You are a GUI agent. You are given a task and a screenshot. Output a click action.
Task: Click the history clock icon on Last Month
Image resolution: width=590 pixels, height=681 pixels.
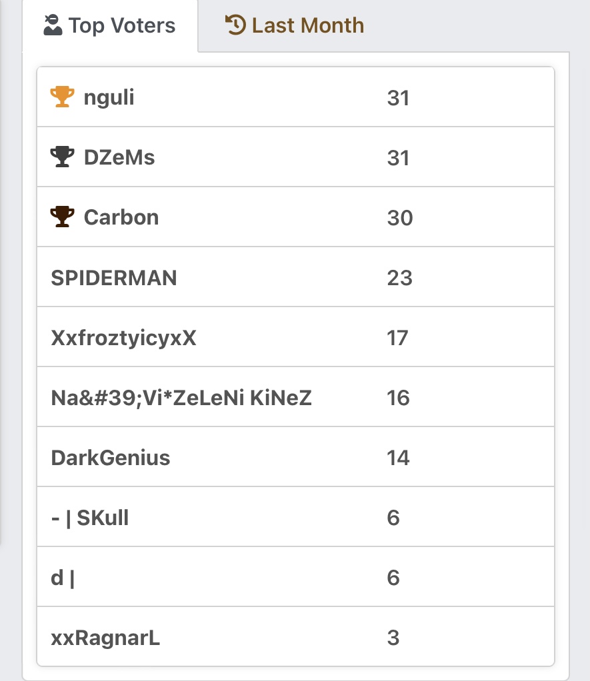click(235, 25)
